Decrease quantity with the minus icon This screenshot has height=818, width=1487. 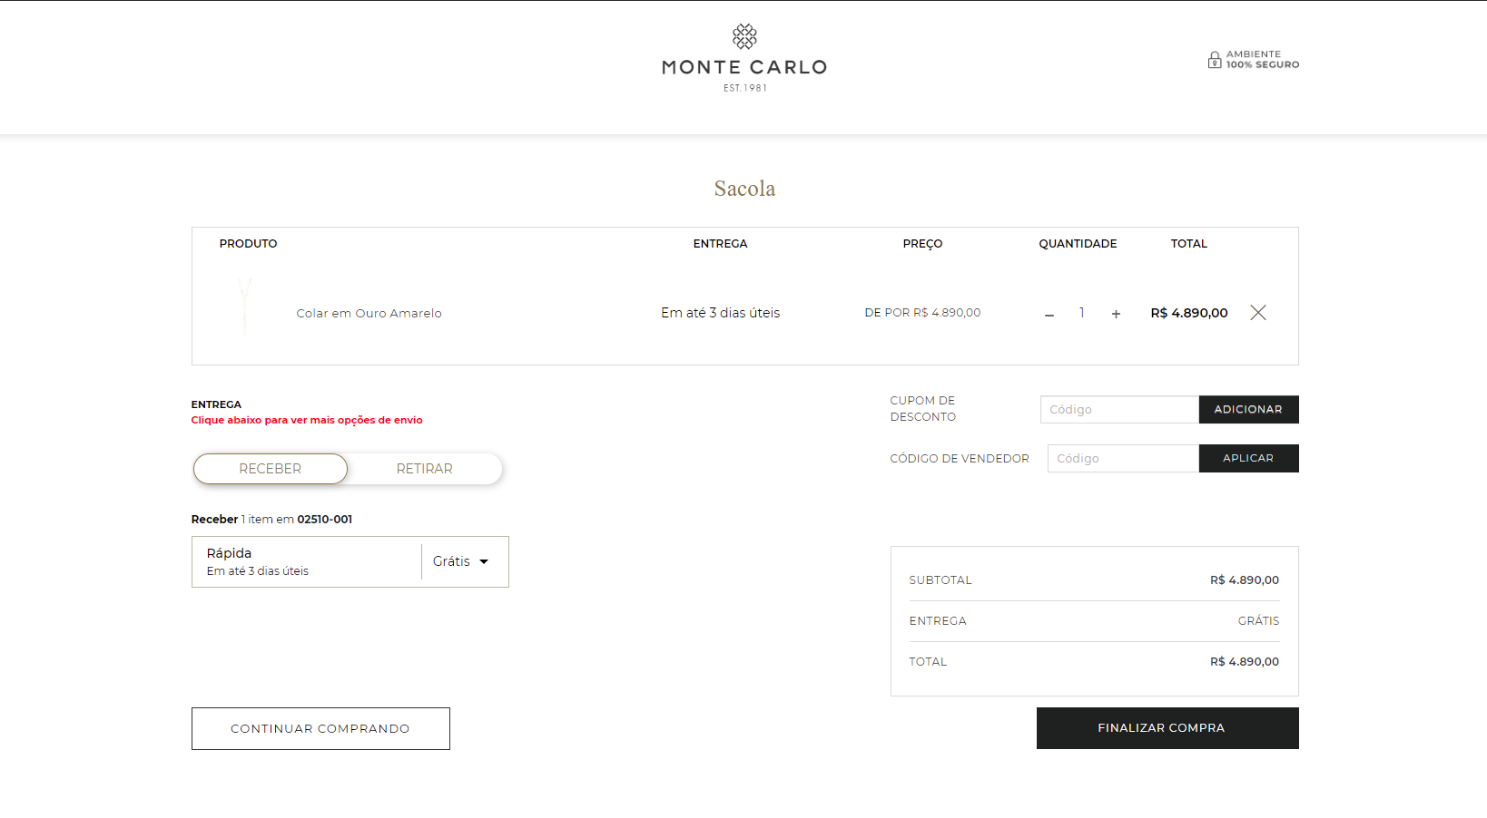pos(1049,314)
